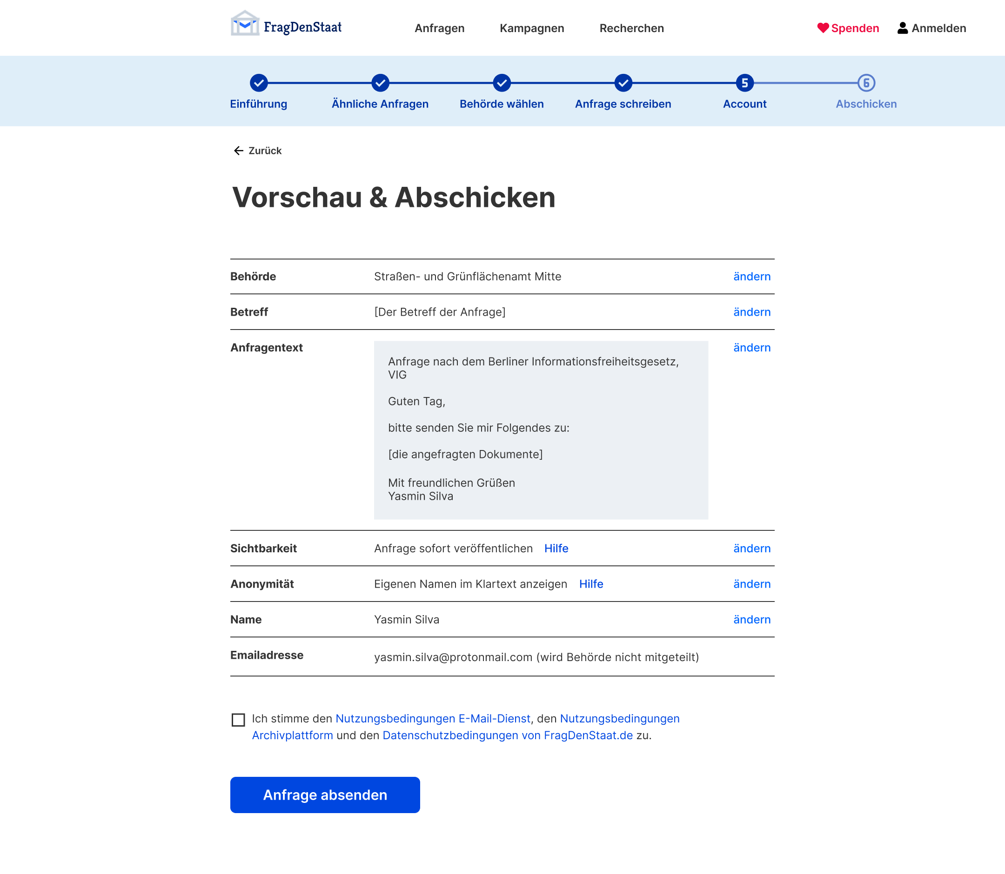Click ändern beside the Behörde row
Viewport: 1005px width, 874px height.
pos(752,276)
